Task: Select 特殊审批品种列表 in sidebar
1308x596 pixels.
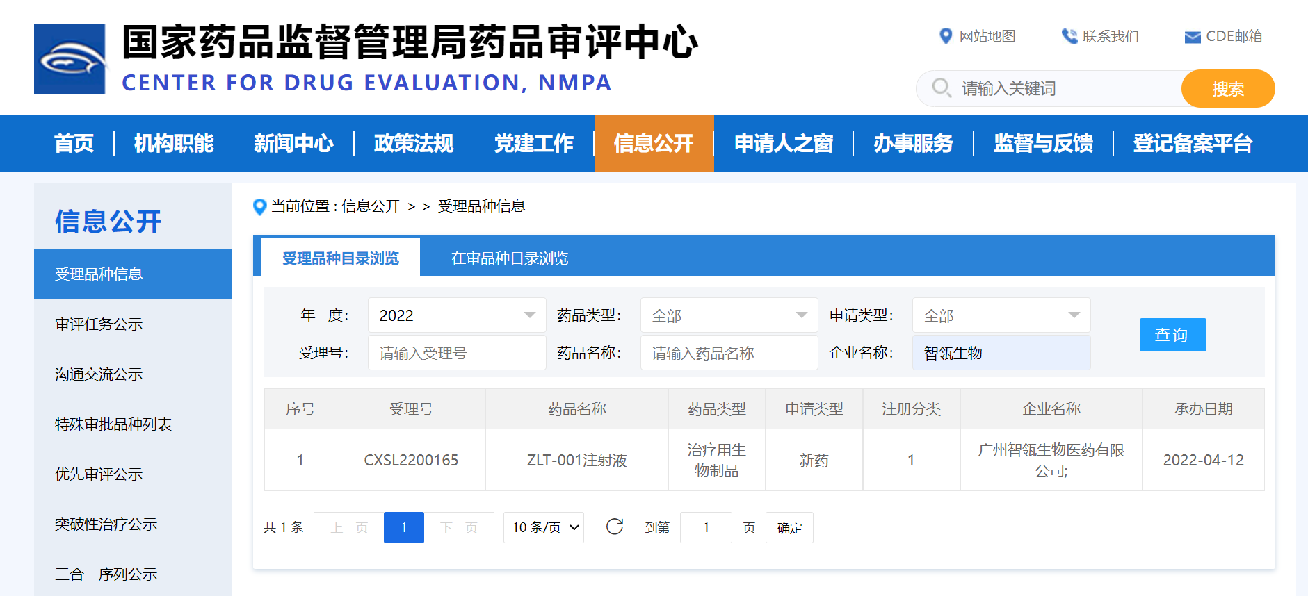Action: [133, 424]
